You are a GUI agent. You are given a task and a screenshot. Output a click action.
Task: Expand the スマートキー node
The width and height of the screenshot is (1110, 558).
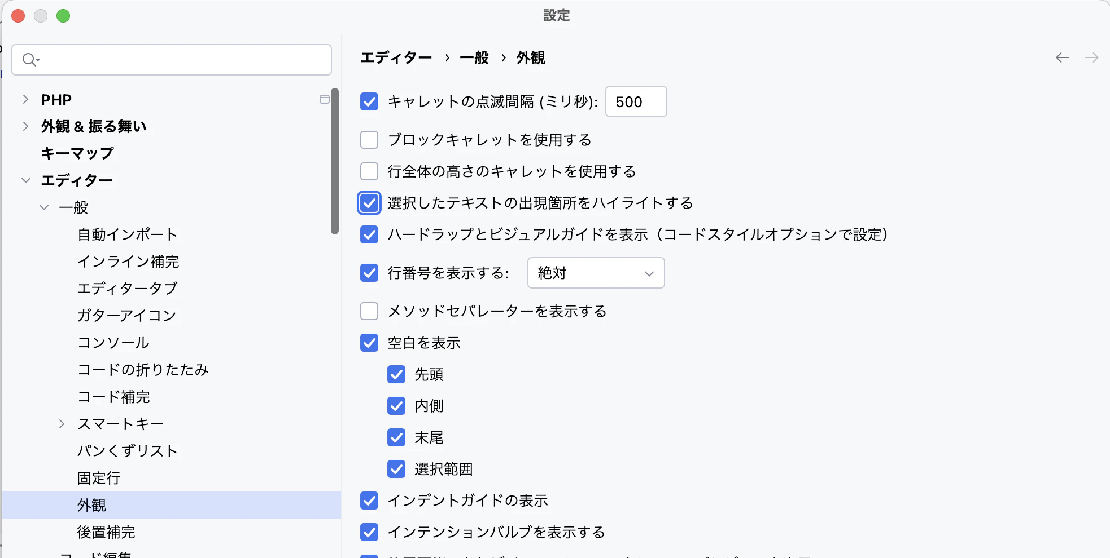(x=62, y=423)
